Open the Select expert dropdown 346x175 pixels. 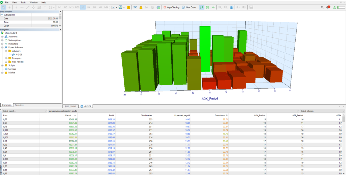point(24,111)
